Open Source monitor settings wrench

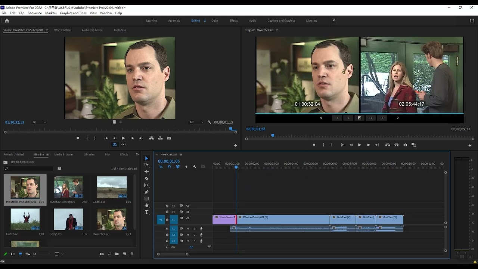[209, 122]
